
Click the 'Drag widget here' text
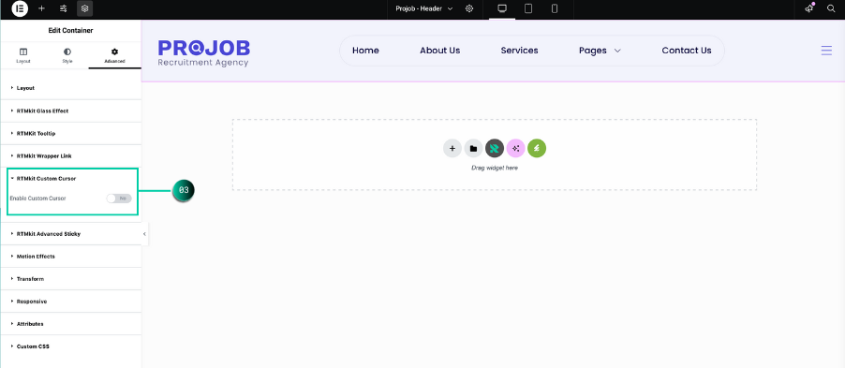coord(495,169)
